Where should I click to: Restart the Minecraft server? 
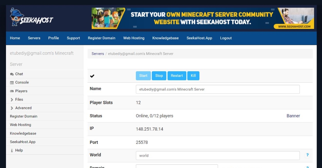[x=177, y=75]
